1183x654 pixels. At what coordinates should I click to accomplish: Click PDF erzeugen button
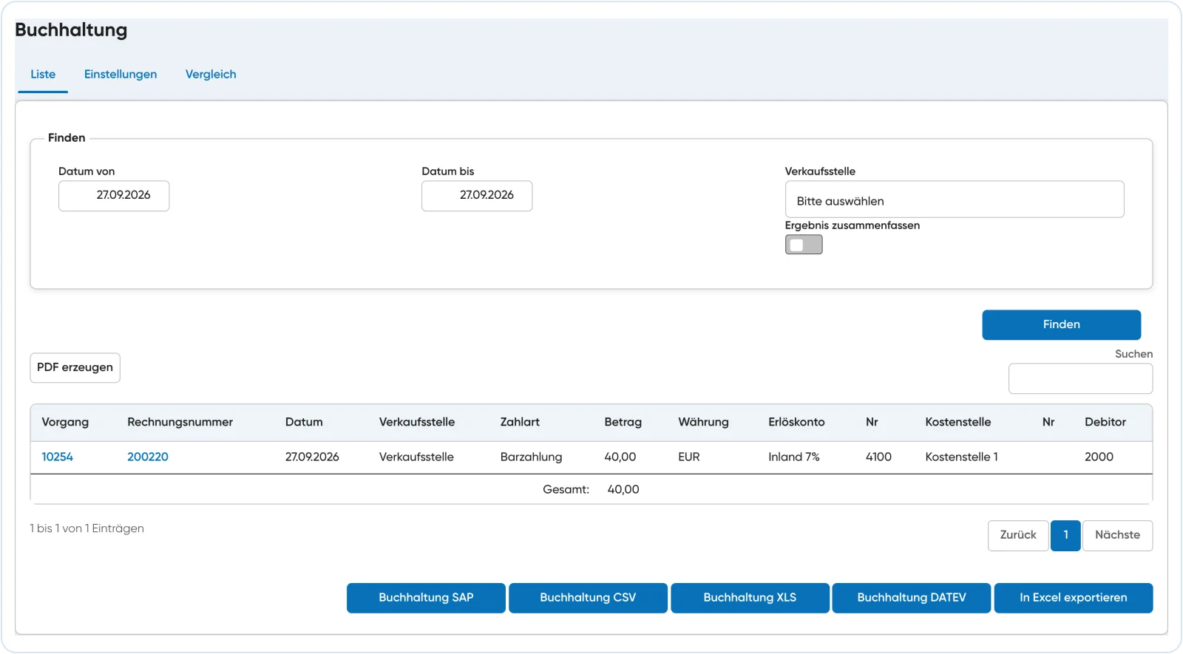[x=75, y=368]
